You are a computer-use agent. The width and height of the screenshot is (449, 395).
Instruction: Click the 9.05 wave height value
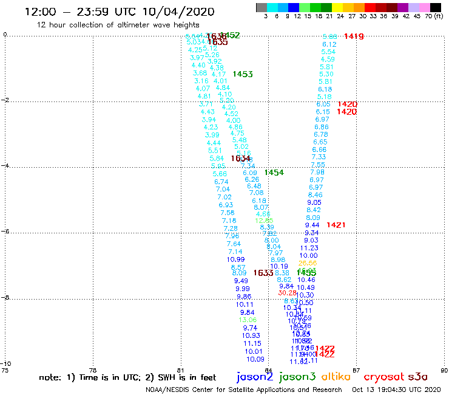tap(314, 202)
